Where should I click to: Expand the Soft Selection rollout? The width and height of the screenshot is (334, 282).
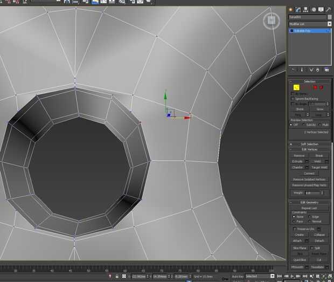(310, 144)
